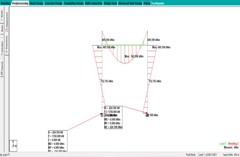Click the right 449.594 kNm column top label
The image size is (240, 157).
click(154, 40)
